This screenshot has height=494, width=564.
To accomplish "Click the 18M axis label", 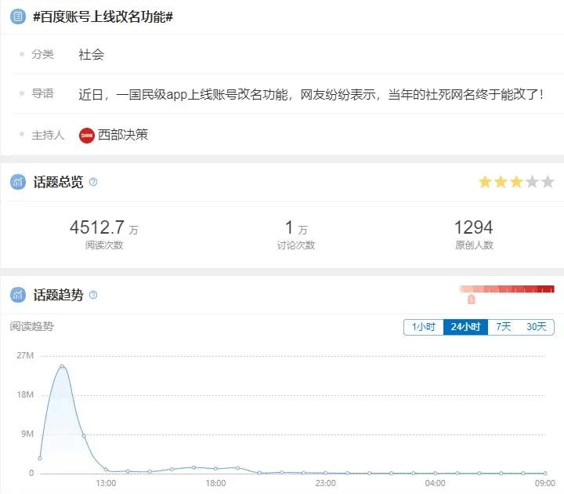I will (25, 394).
